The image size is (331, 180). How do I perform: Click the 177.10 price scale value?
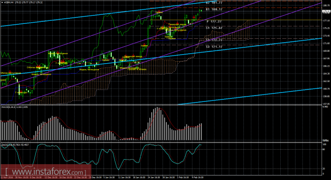point(327,21)
